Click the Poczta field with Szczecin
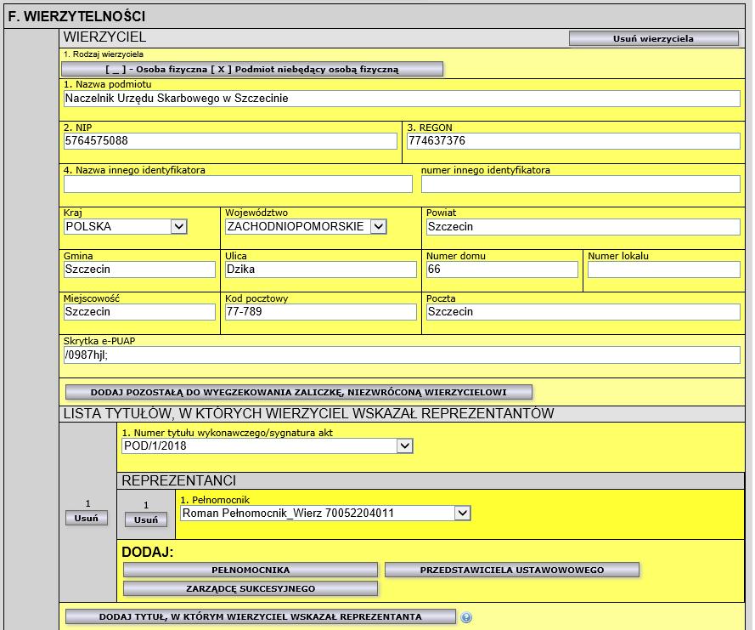This screenshot has height=630, width=755. point(583,312)
